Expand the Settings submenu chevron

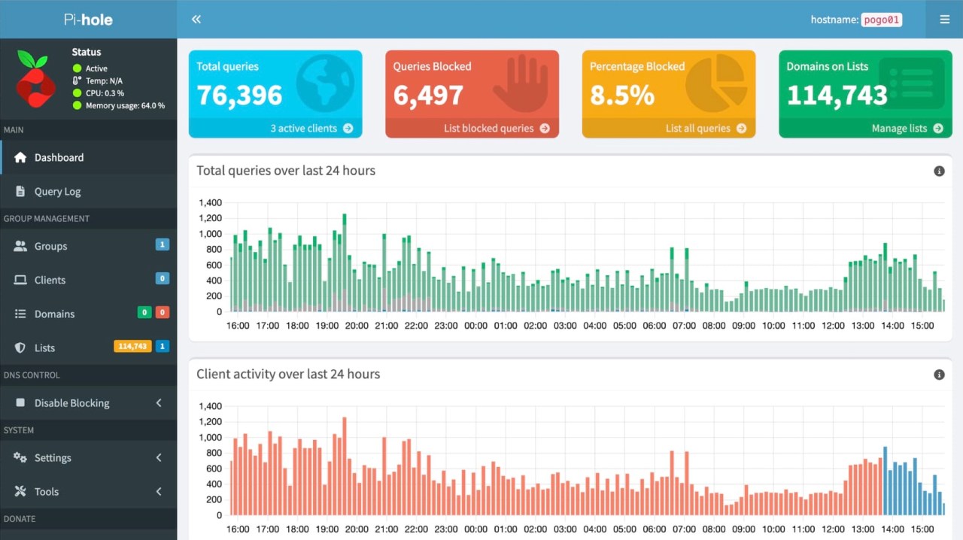(x=158, y=457)
